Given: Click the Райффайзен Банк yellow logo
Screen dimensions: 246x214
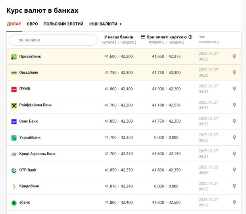Looking at the screenshot, I should pos(14,106).
